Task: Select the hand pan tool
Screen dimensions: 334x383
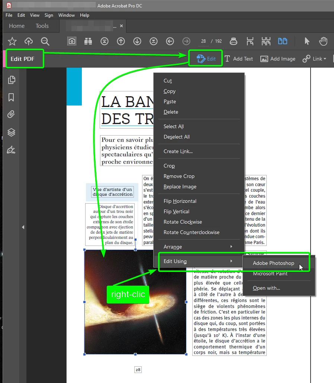Action: (323, 41)
